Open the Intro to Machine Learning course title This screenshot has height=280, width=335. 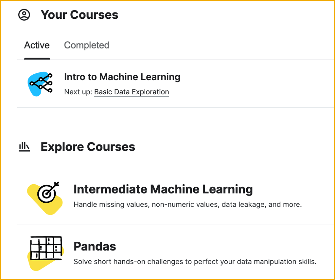coord(122,77)
